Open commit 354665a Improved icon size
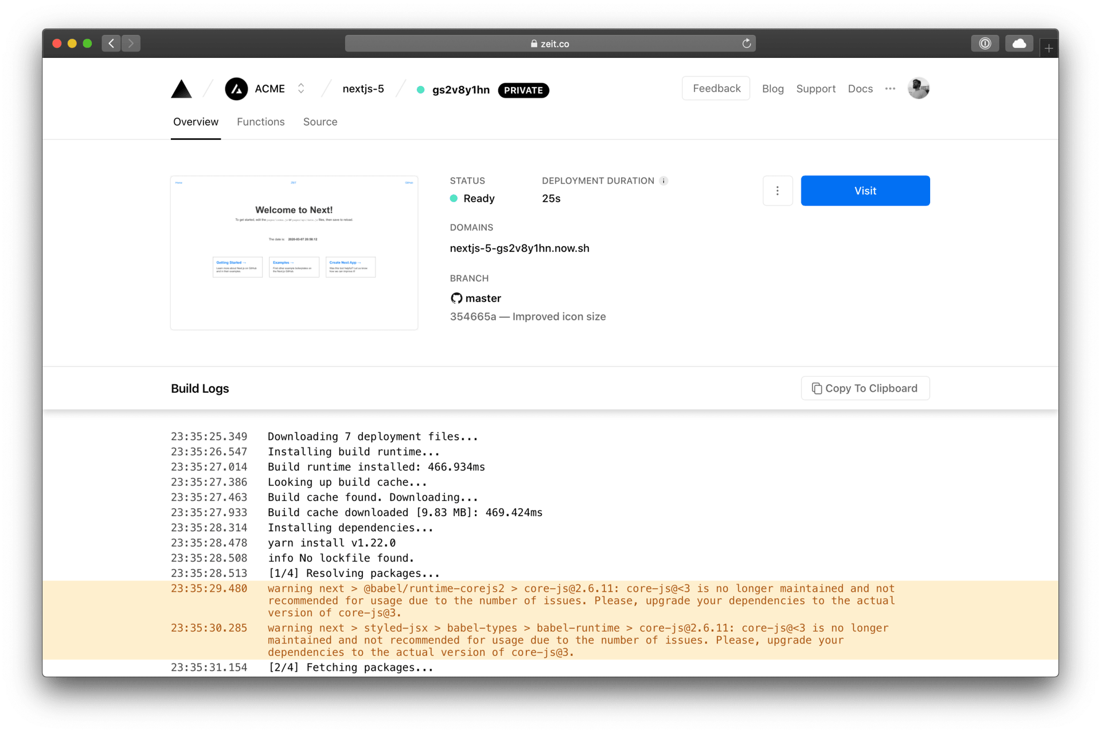Viewport: 1101px width, 733px height. point(528,317)
